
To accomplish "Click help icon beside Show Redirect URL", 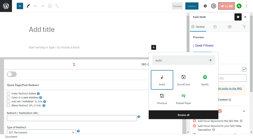I will pyautogui.click(x=44, y=106).
